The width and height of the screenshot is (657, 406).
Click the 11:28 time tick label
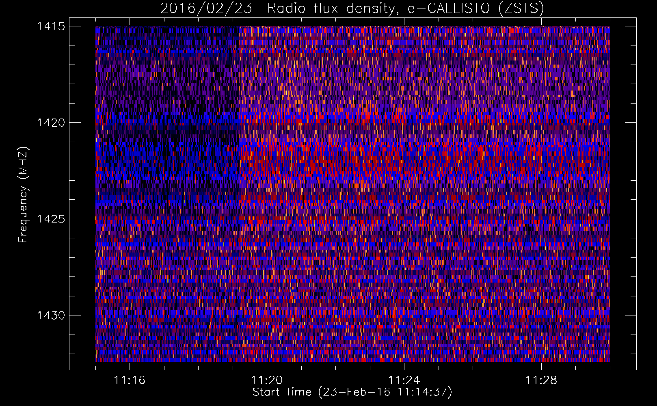(541, 380)
